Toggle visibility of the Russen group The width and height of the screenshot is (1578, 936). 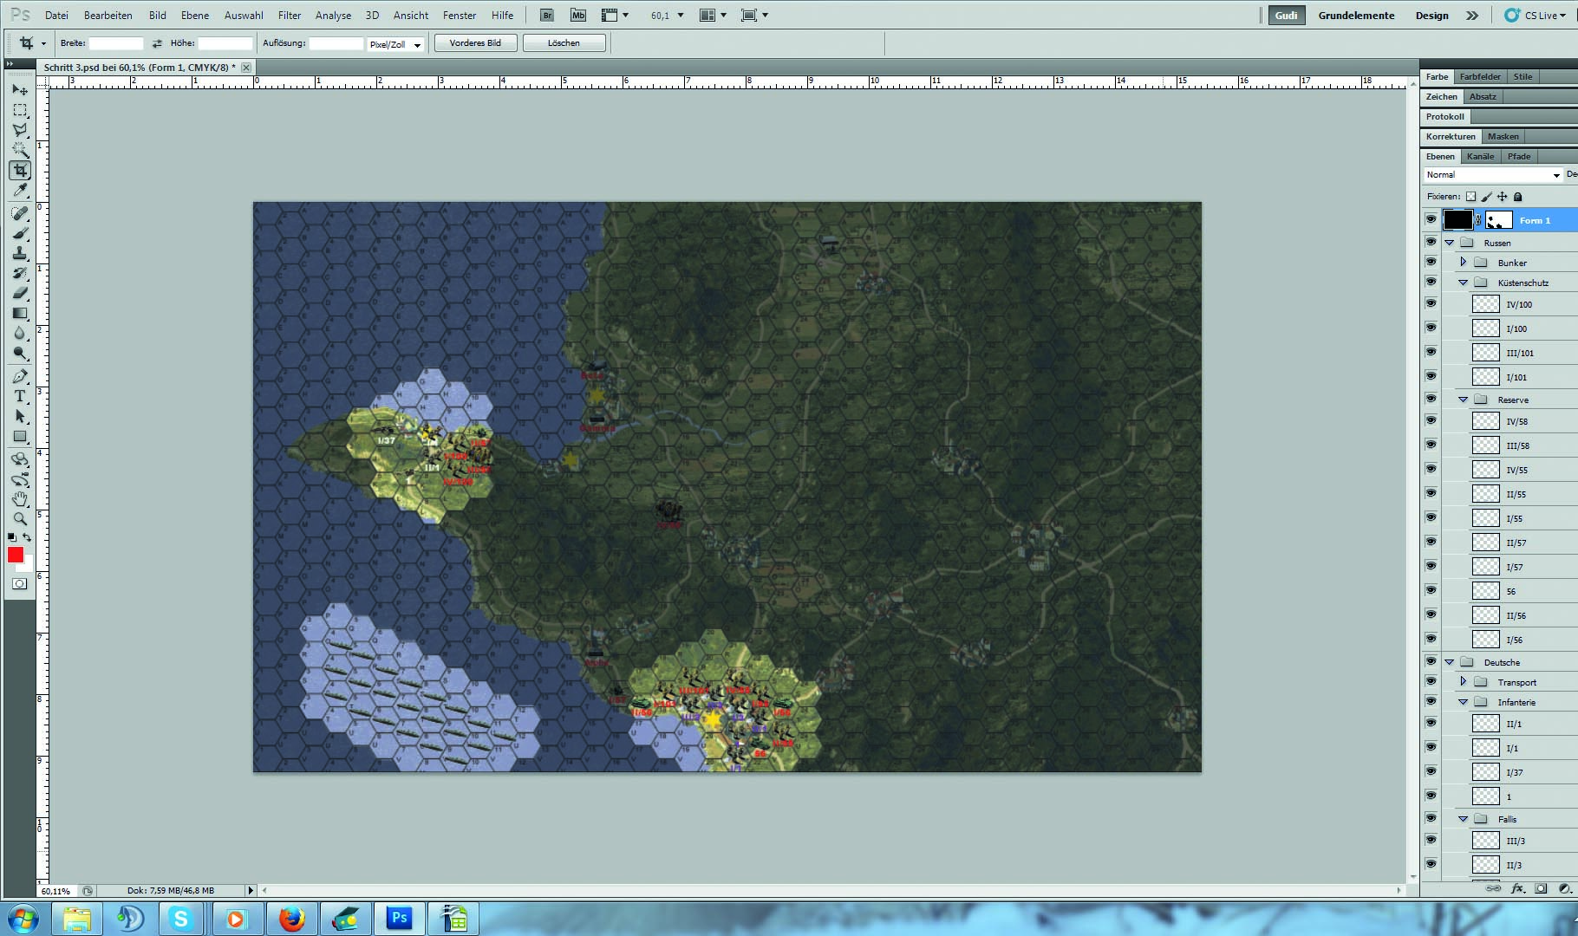[x=1431, y=243]
